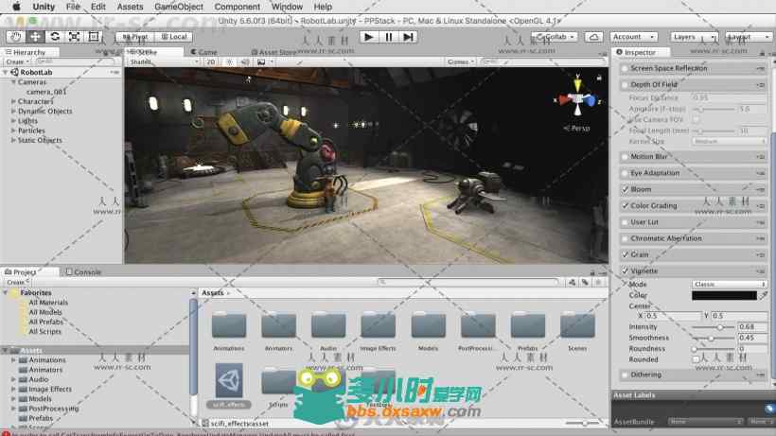Open scene effects image icon dropdown
Screen dimensions: 776x436
(x=264, y=61)
